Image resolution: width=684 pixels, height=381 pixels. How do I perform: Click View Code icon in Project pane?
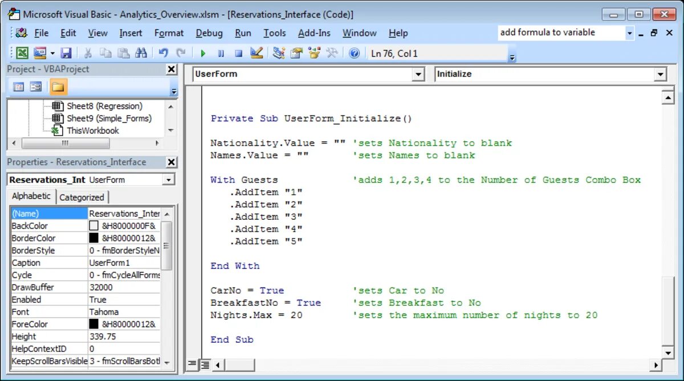(18, 87)
